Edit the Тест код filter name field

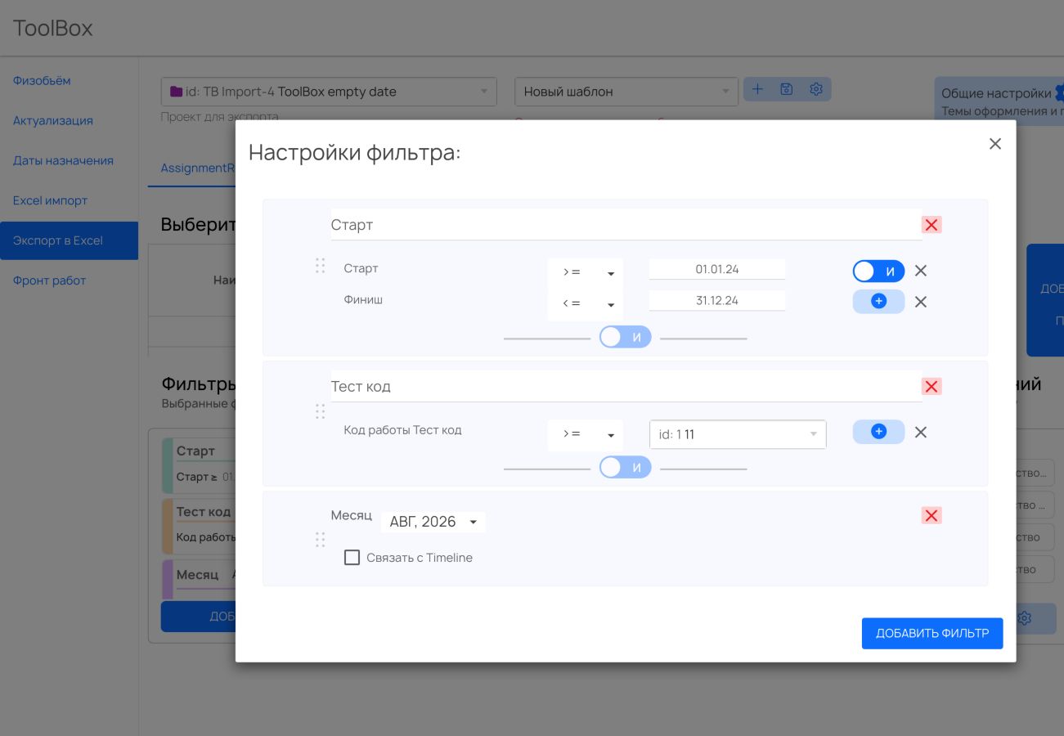(x=626, y=387)
